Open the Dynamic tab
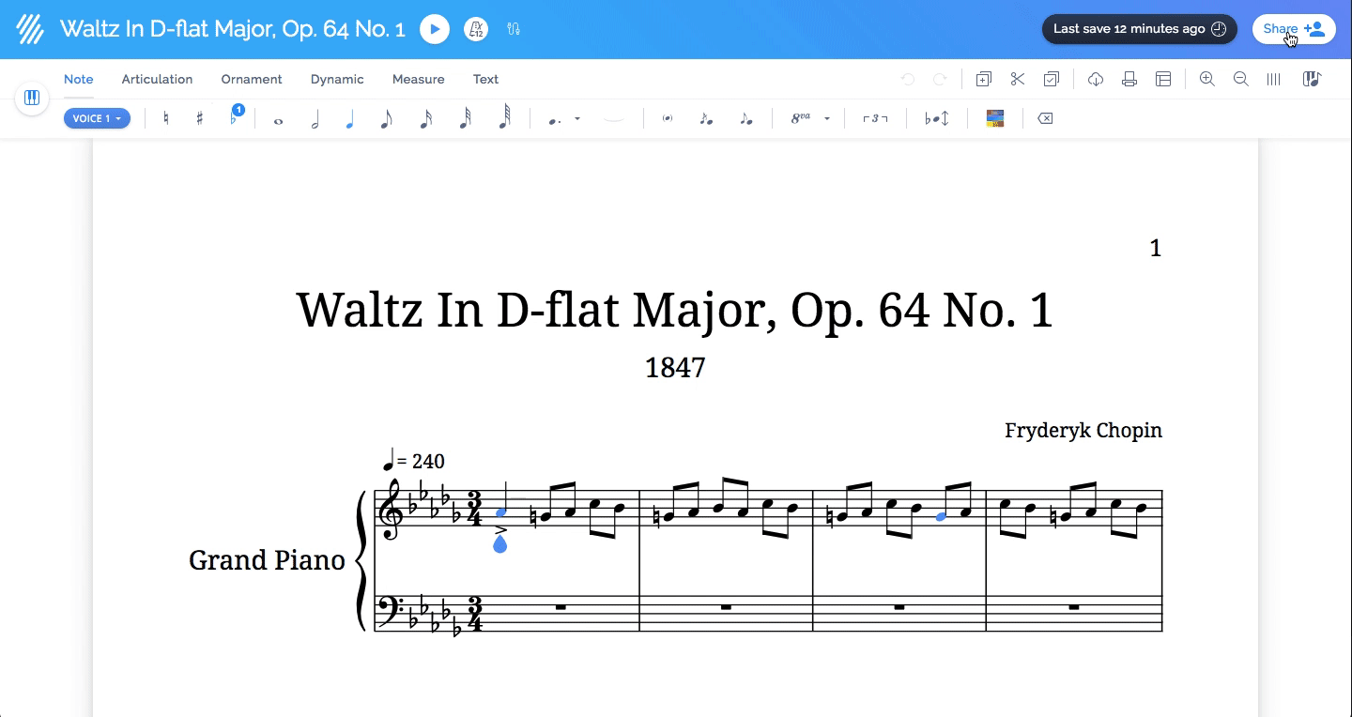1352x717 pixels. [337, 79]
